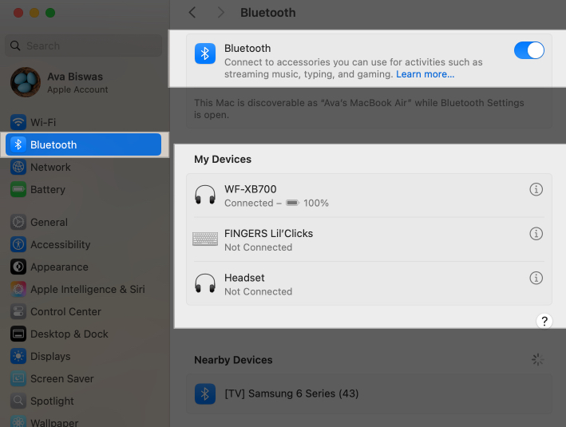Click the Bluetooth sidebar icon
This screenshot has width=566, height=427.
[18, 144]
